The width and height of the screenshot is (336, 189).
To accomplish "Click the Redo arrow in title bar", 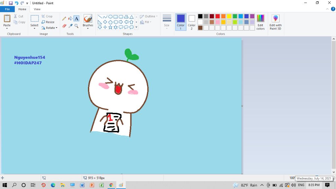I will pyautogui.click(x=22, y=3).
